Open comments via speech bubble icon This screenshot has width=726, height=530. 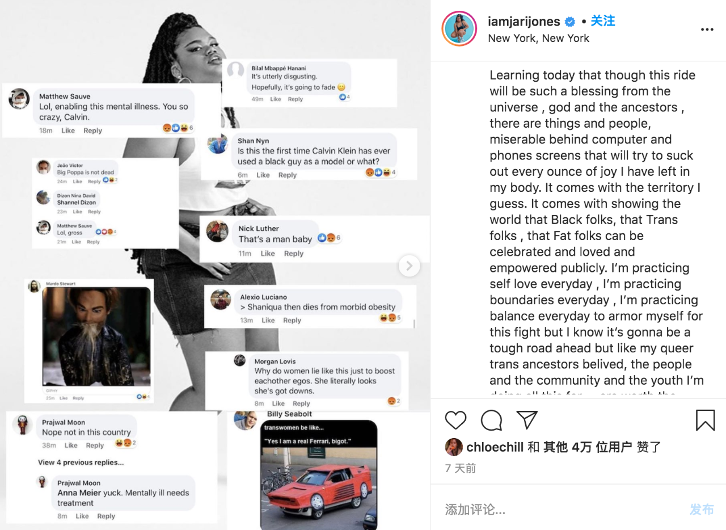point(491,420)
